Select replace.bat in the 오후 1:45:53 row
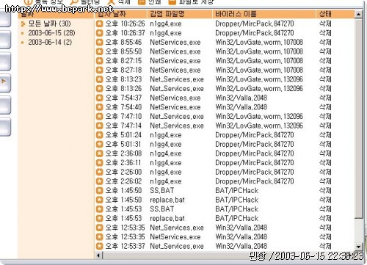 click(167, 219)
